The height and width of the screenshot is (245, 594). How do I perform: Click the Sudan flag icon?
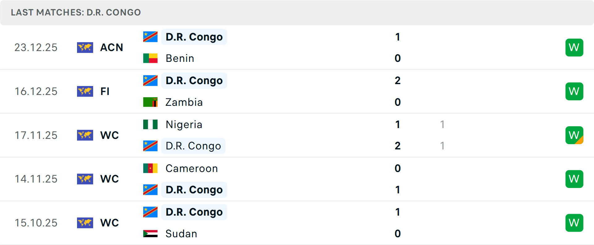point(150,234)
